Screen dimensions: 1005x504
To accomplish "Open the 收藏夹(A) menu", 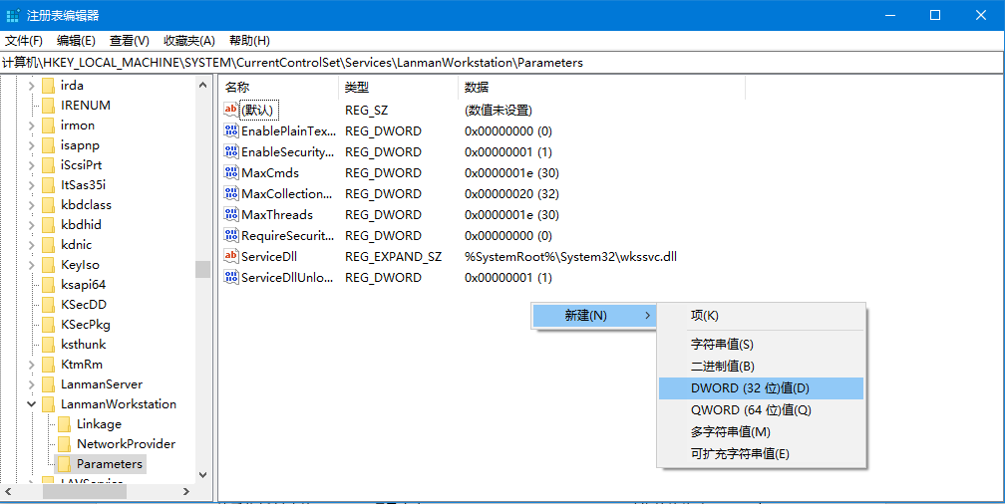I will pos(189,41).
